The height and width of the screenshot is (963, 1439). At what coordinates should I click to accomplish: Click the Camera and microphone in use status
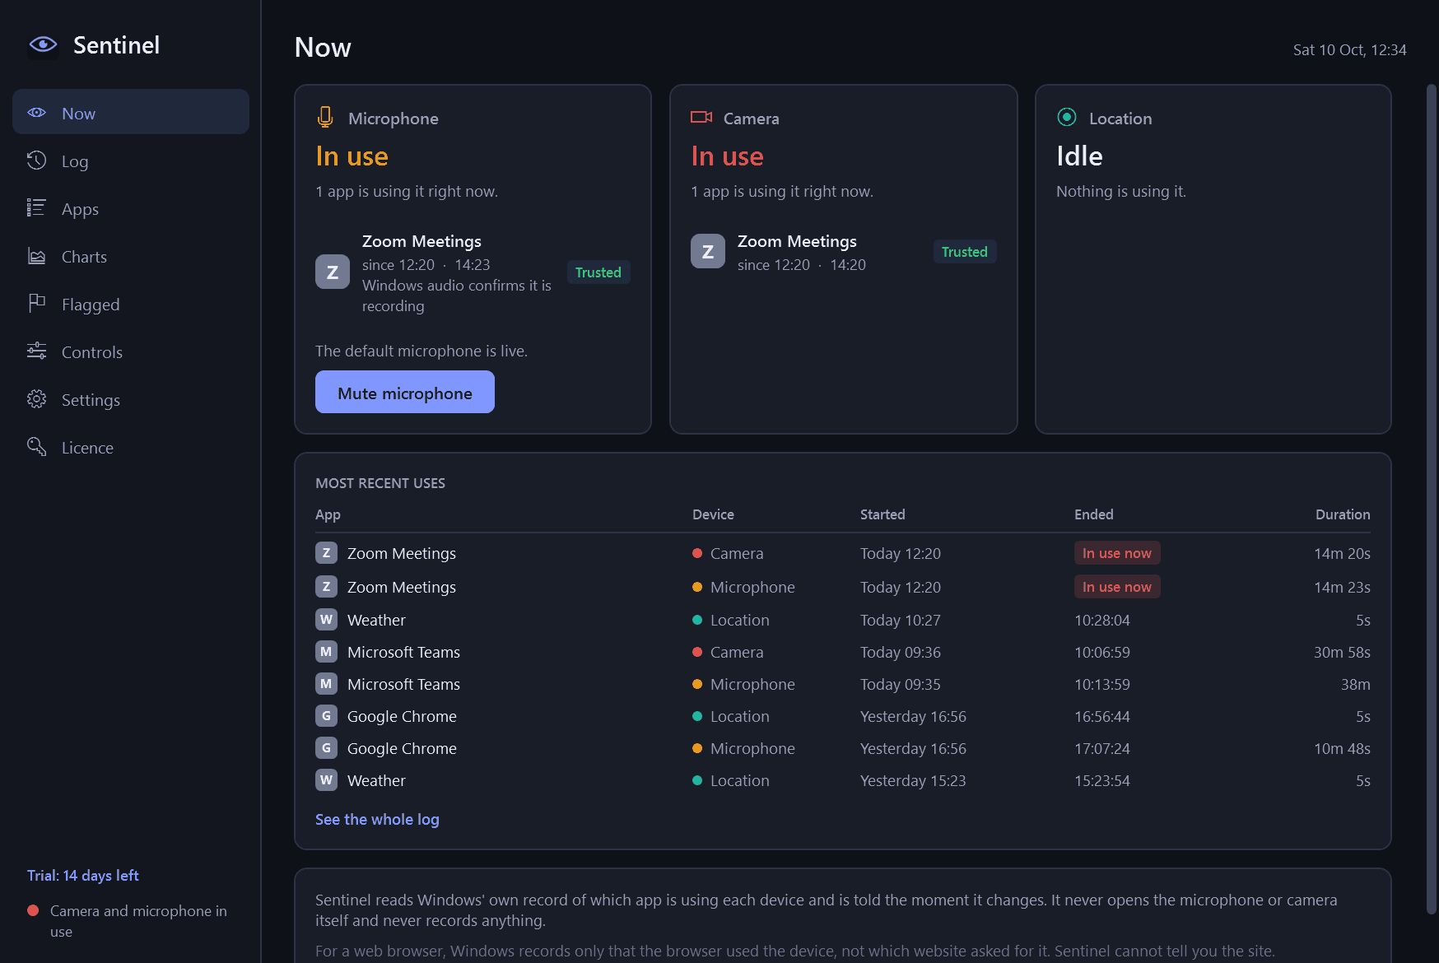point(128,921)
